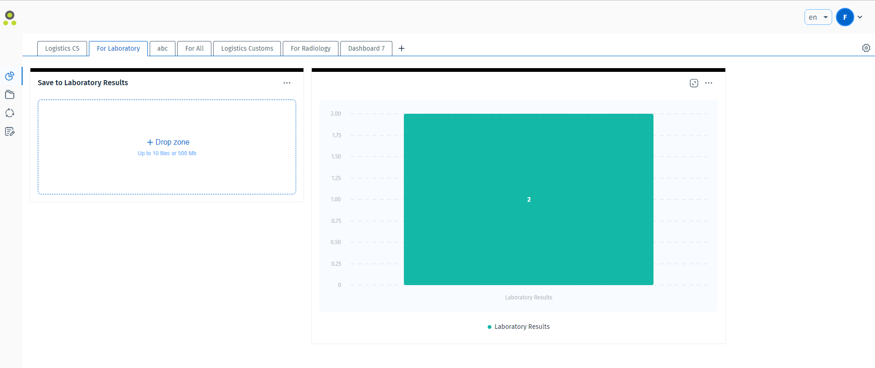
Task: Switch to the For All tab
Action: click(194, 48)
